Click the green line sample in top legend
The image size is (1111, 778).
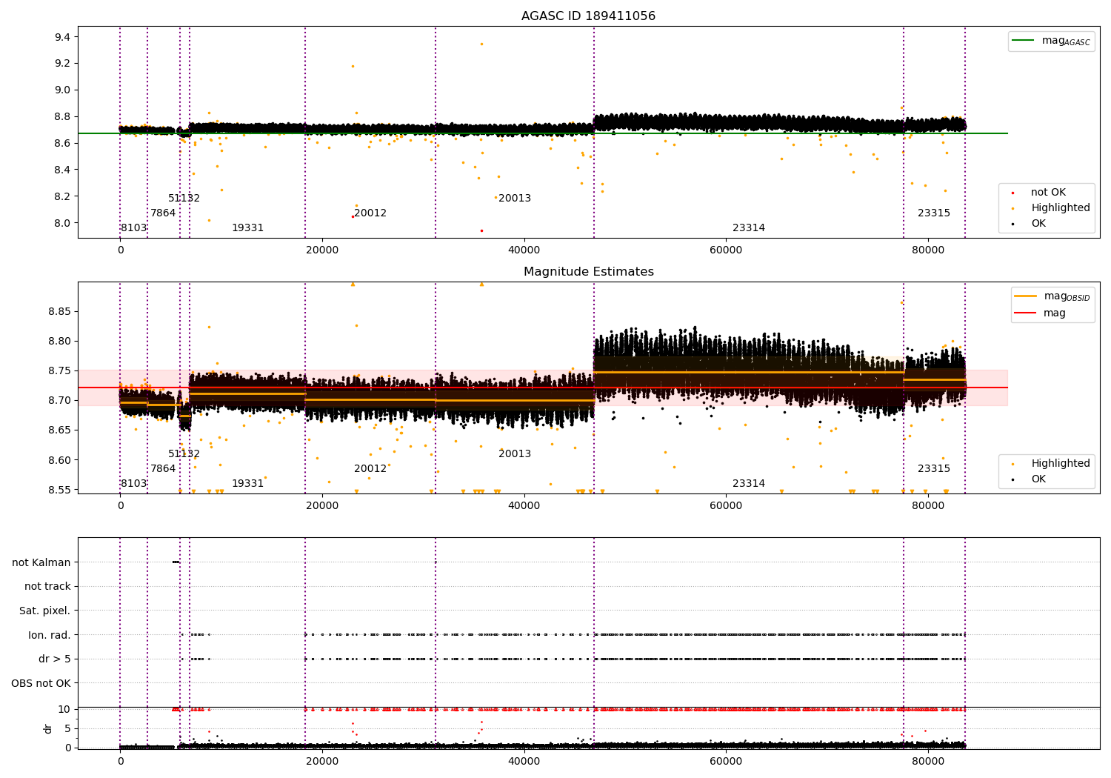(x=1023, y=41)
